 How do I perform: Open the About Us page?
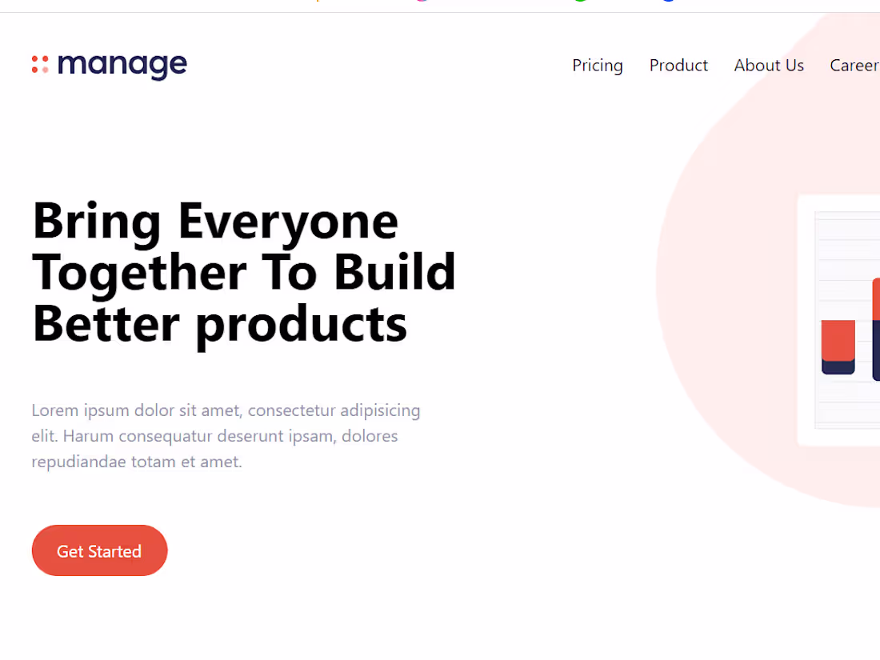click(769, 66)
